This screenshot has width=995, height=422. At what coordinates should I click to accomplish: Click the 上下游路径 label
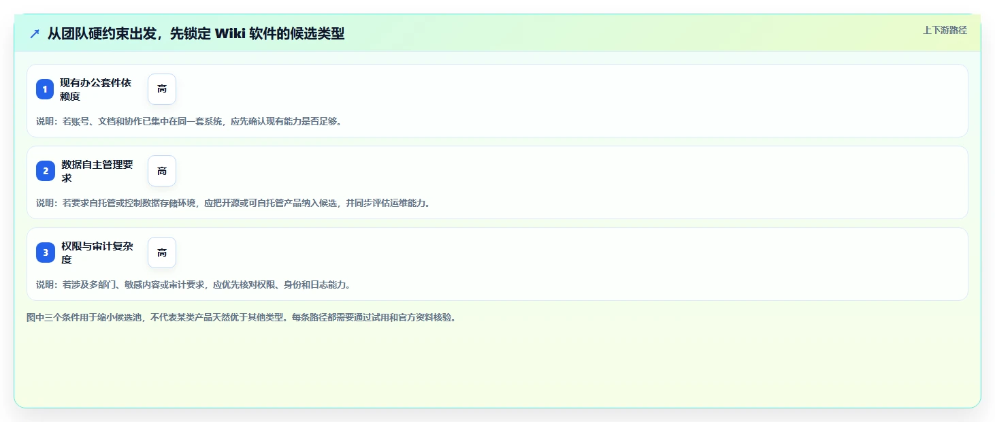point(945,30)
